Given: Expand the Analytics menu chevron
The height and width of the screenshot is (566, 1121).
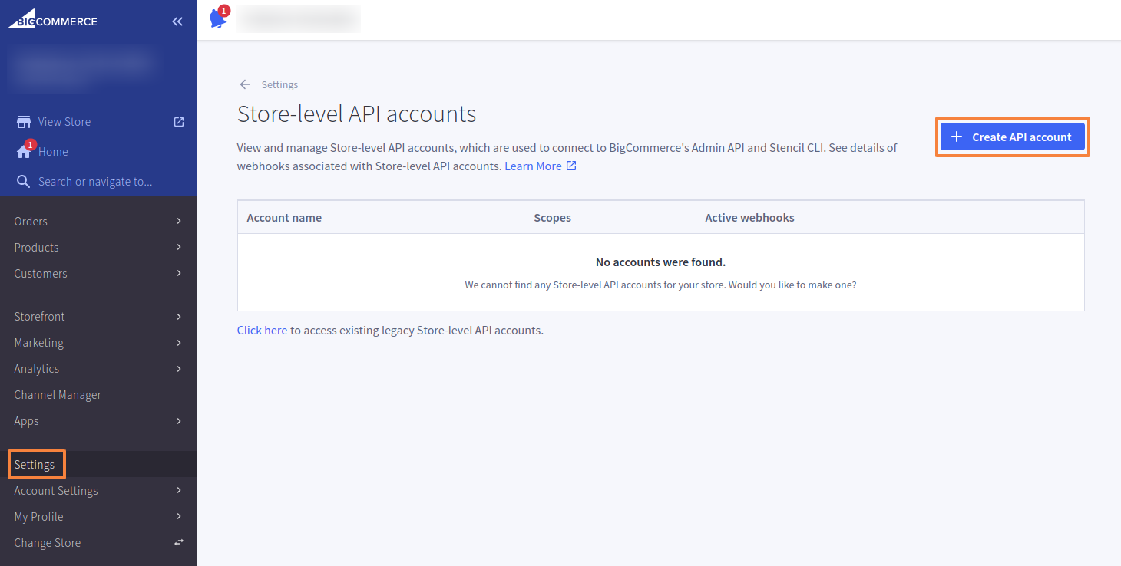Looking at the screenshot, I should 179,368.
